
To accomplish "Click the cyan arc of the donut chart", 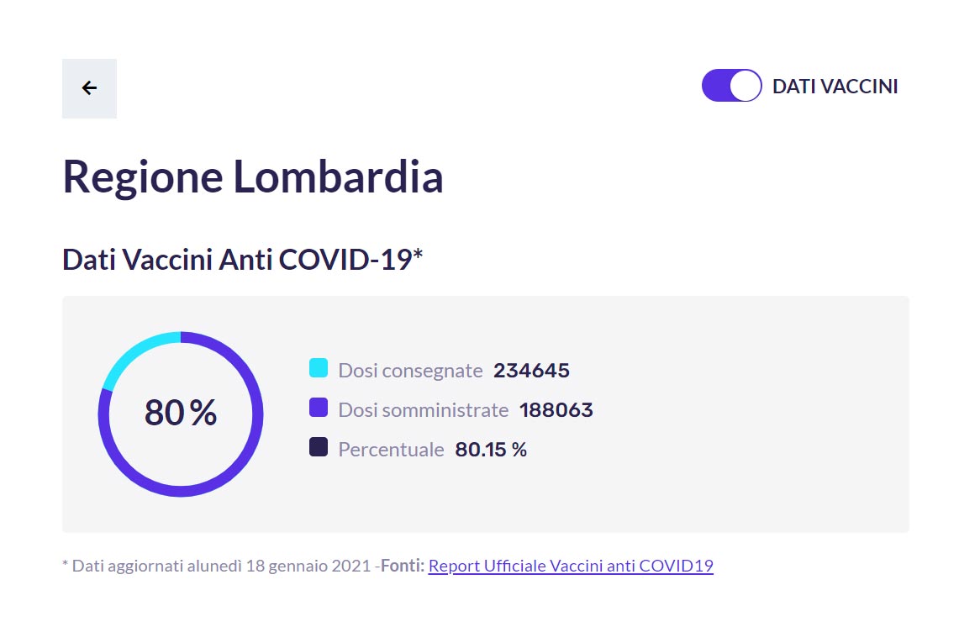I will [x=135, y=353].
